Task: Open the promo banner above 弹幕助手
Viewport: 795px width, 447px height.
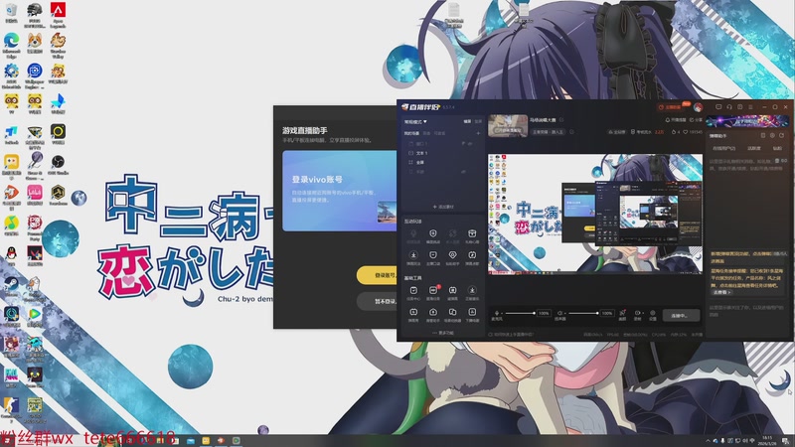Action: 747,121
